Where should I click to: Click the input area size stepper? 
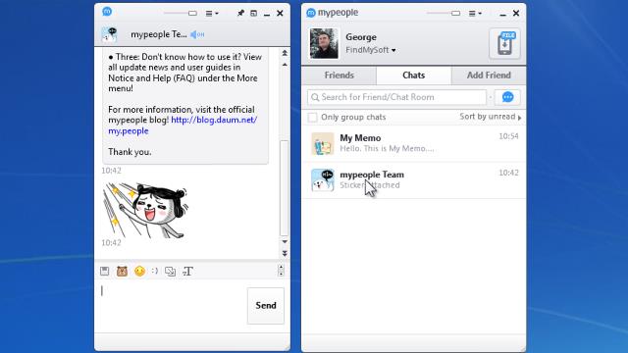point(281,271)
